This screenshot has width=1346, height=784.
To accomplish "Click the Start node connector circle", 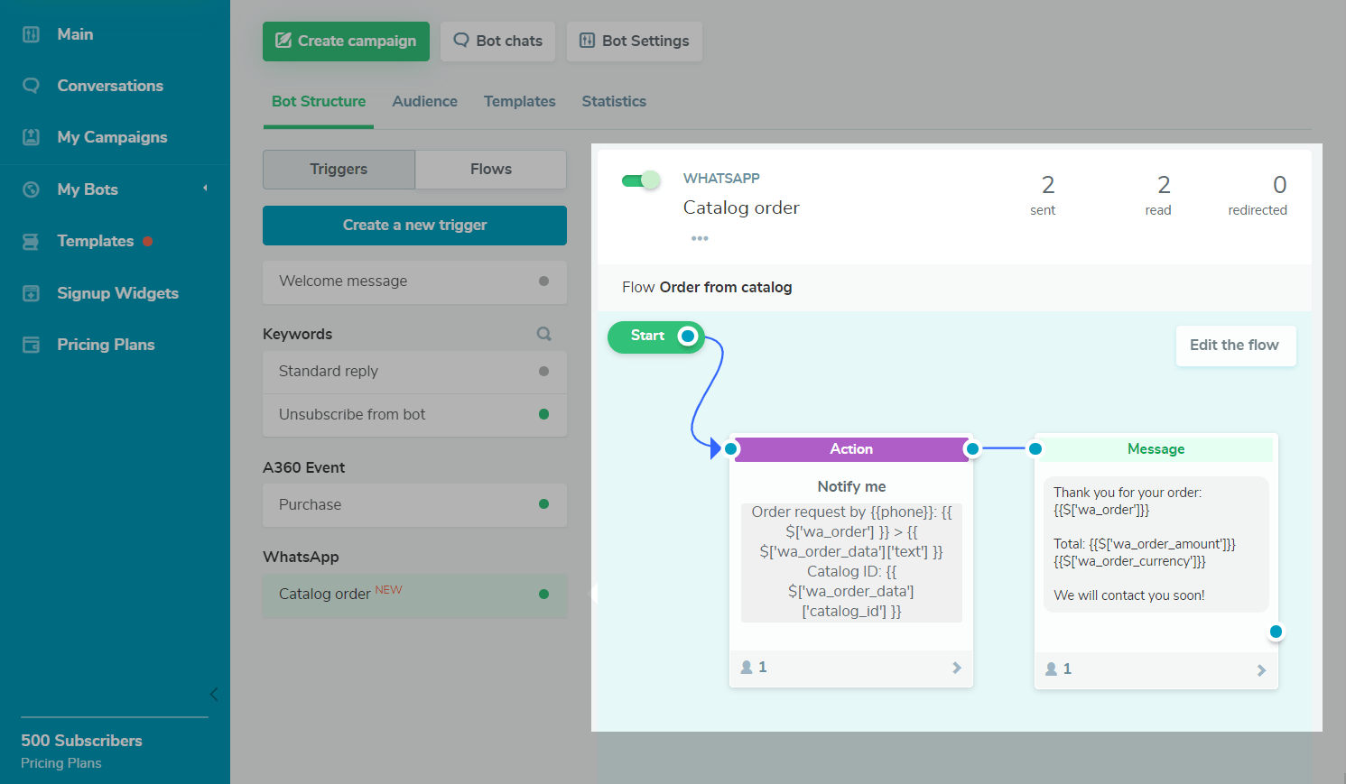I will (x=688, y=337).
